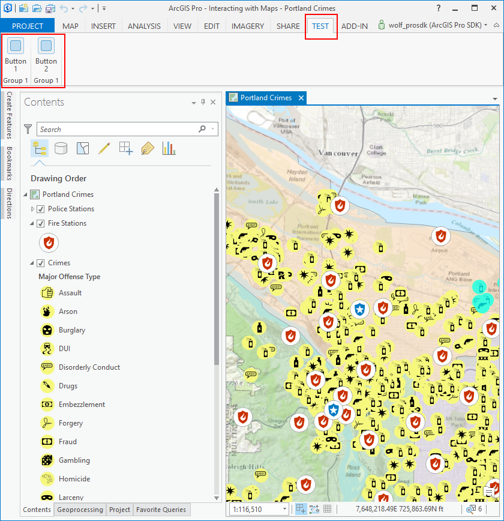The width and height of the screenshot is (504, 521).
Task: Toggle the Fire Stations layer visibility
Action: point(41,223)
